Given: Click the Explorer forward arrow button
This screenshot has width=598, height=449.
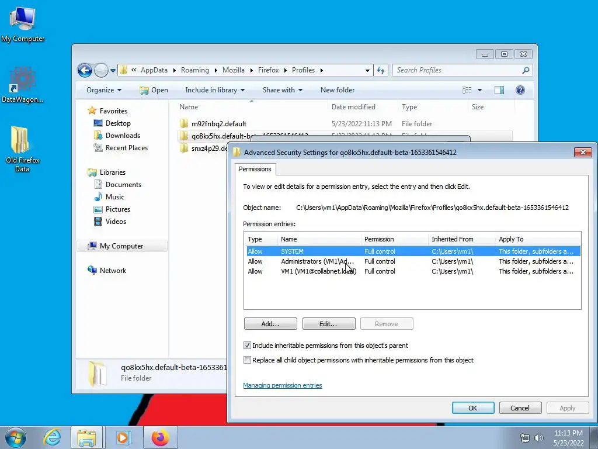Looking at the screenshot, I should (101, 70).
